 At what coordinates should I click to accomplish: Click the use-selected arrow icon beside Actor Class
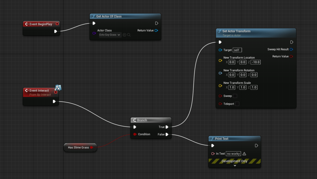click(x=125, y=35)
